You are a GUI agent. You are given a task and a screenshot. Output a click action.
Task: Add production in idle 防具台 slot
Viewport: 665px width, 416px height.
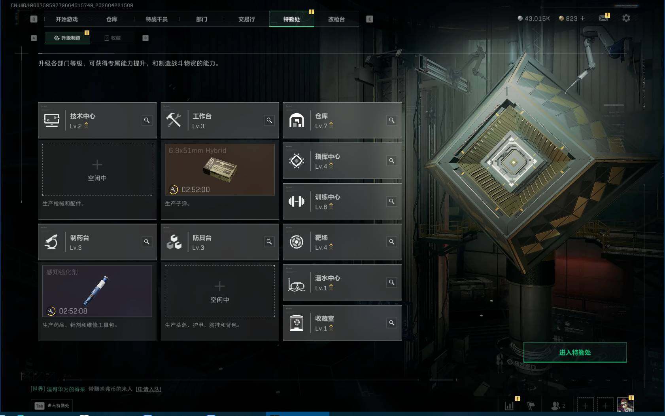[220, 291]
